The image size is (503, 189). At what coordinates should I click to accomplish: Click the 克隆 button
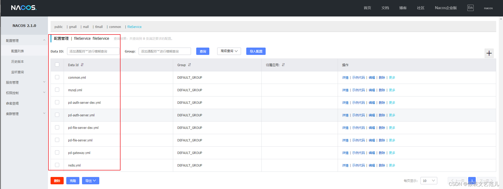pyautogui.click(x=73, y=181)
